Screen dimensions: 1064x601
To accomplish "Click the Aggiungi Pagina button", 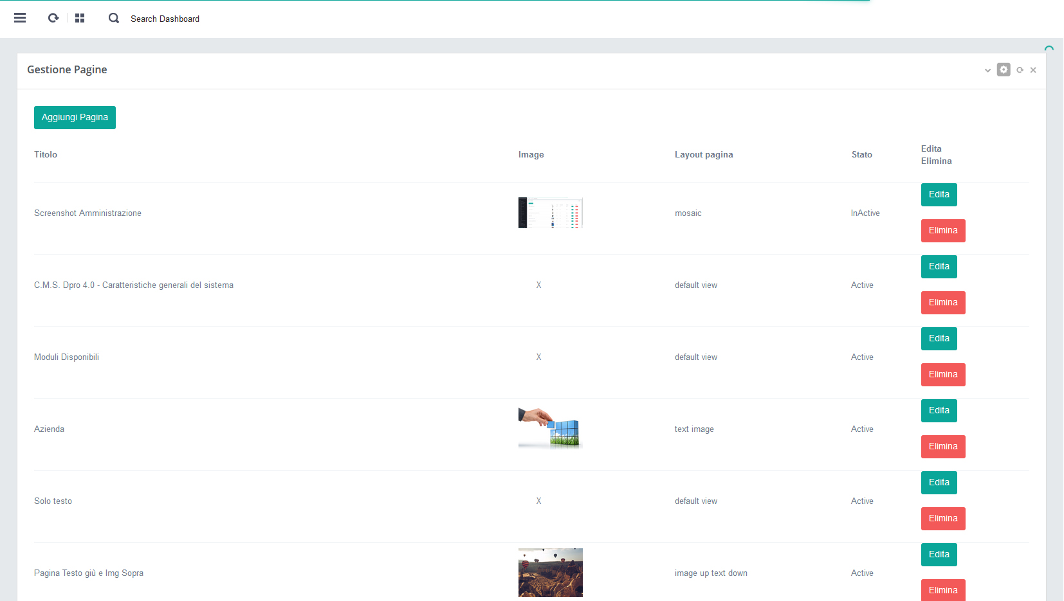I will tap(75, 118).
